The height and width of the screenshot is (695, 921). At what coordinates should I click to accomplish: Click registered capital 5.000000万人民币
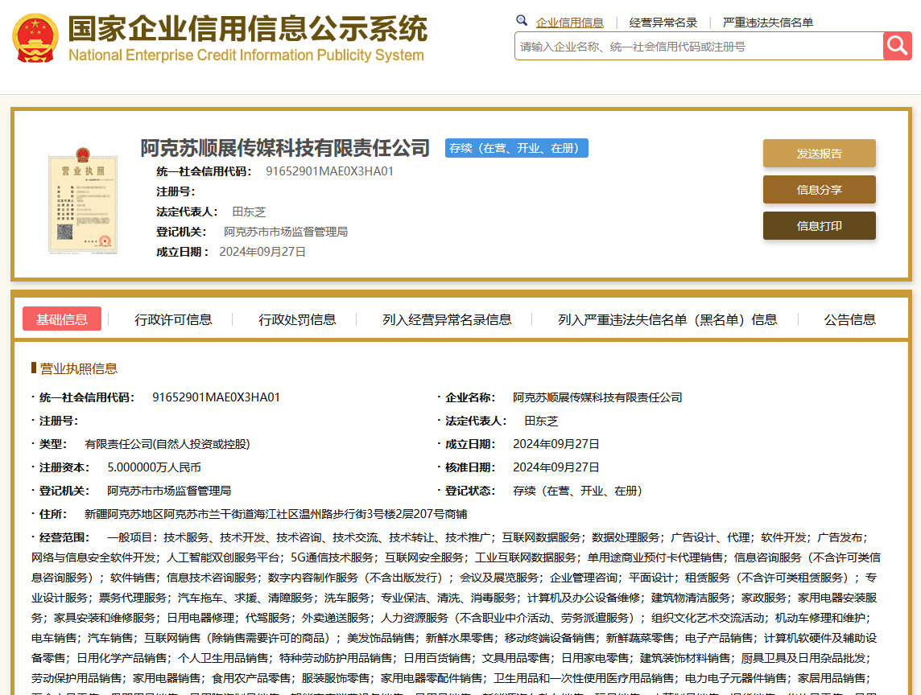(154, 468)
